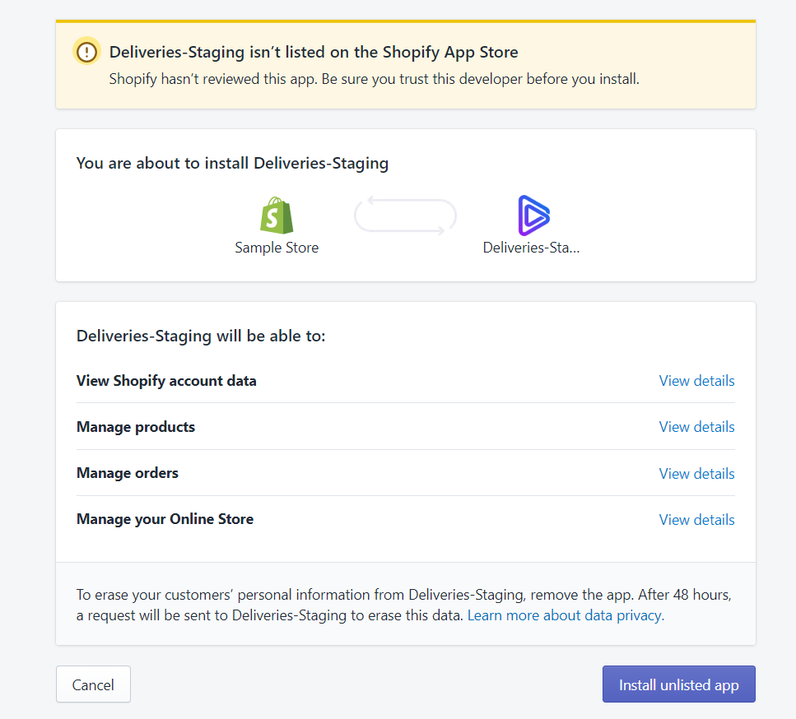
Task: Click 'Deliveries-Staging will be able to:' heading
Action: click(x=201, y=336)
